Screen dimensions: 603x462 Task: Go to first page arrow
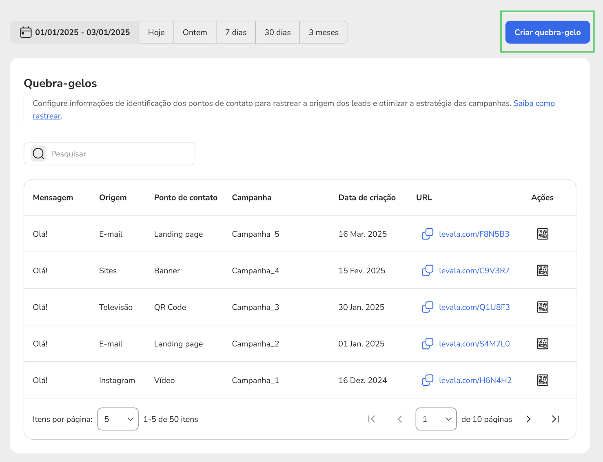click(x=371, y=419)
